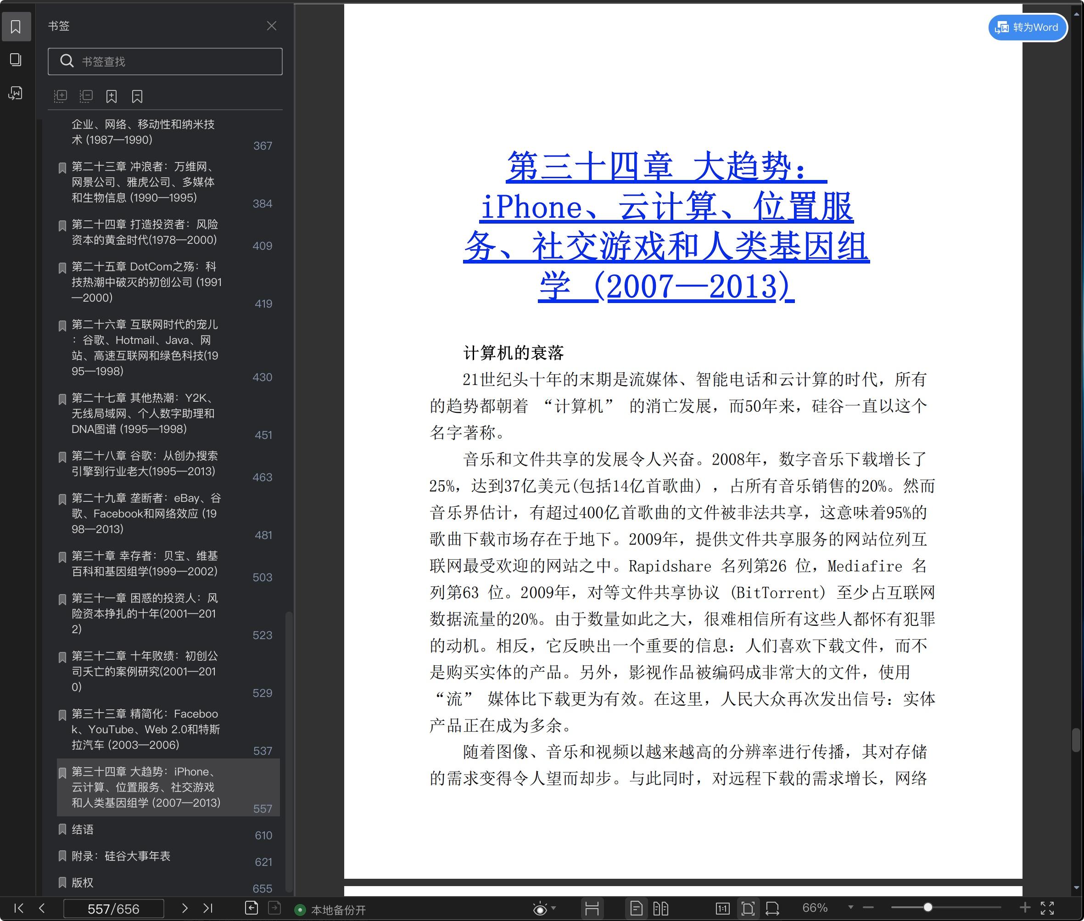Select bookmark 第二十五章 DotCom之殇
The height and width of the screenshot is (921, 1084).
[x=168, y=282]
